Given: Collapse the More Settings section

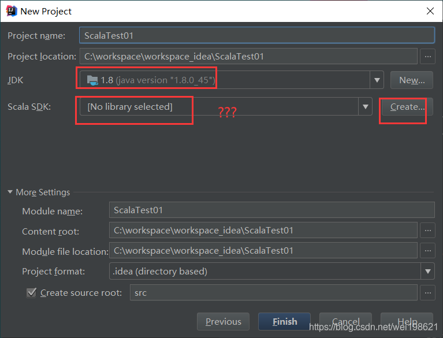Looking at the screenshot, I should click(x=10, y=192).
